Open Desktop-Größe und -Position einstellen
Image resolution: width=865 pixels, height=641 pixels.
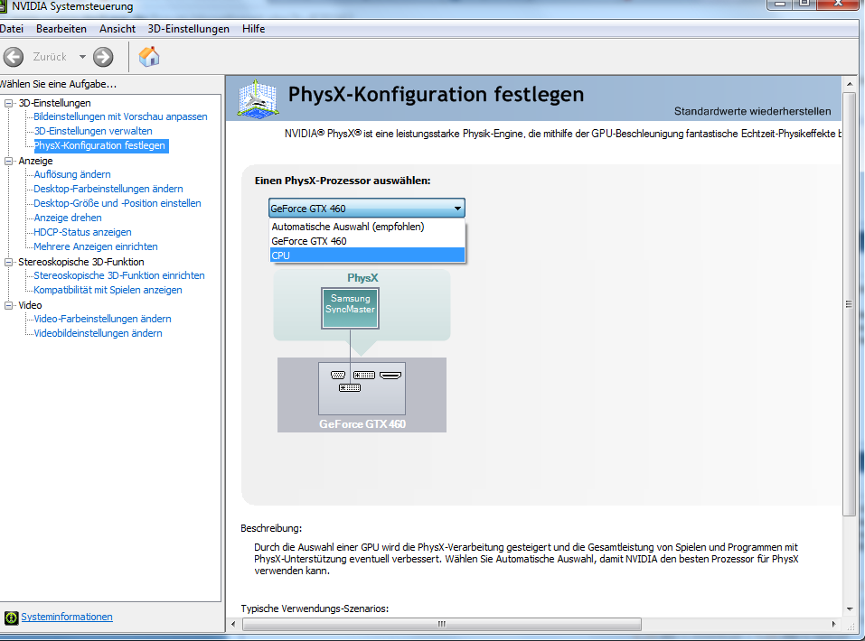click(118, 203)
